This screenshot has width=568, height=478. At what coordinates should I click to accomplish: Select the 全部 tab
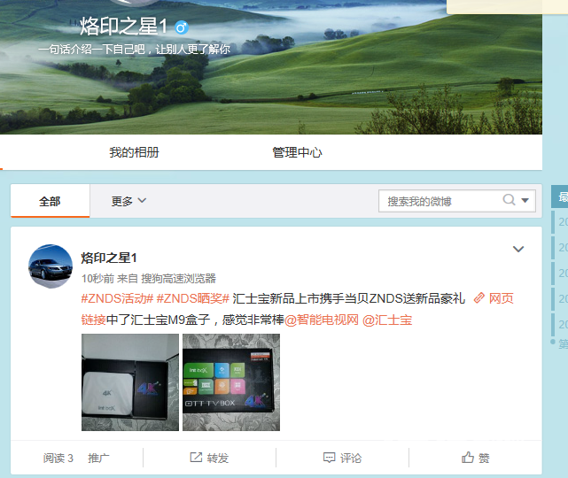[x=50, y=201]
